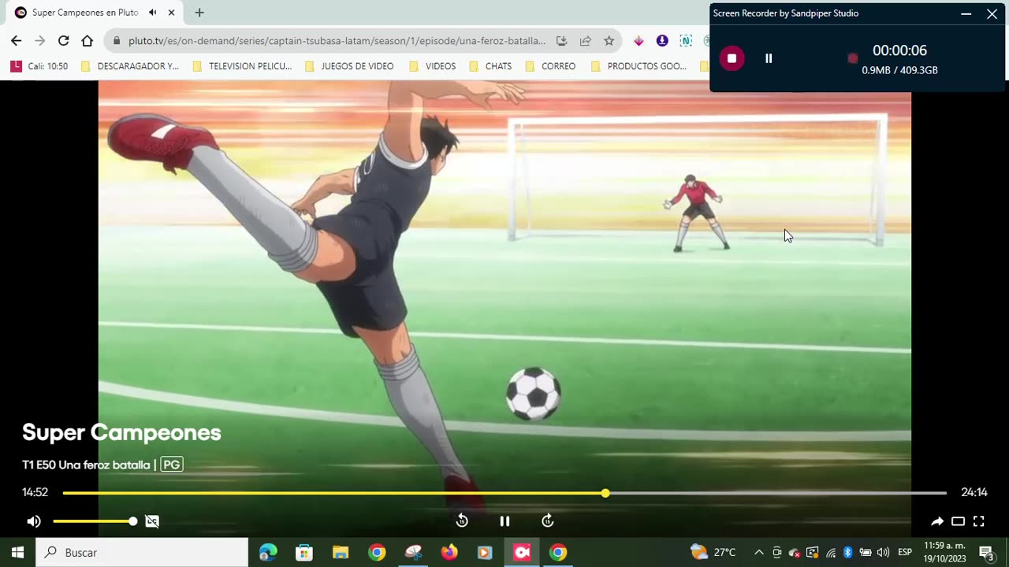Open the orange media player taskbar icon
The image size is (1009, 567).
pyautogui.click(x=485, y=552)
